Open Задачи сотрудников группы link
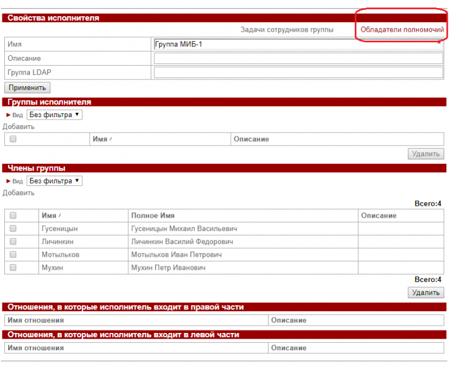Viewport: 454px width, 372px height. click(x=287, y=30)
